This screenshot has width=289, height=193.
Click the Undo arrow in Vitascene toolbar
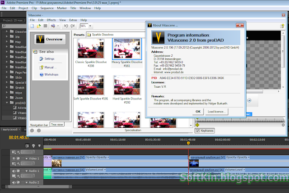[66, 26]
